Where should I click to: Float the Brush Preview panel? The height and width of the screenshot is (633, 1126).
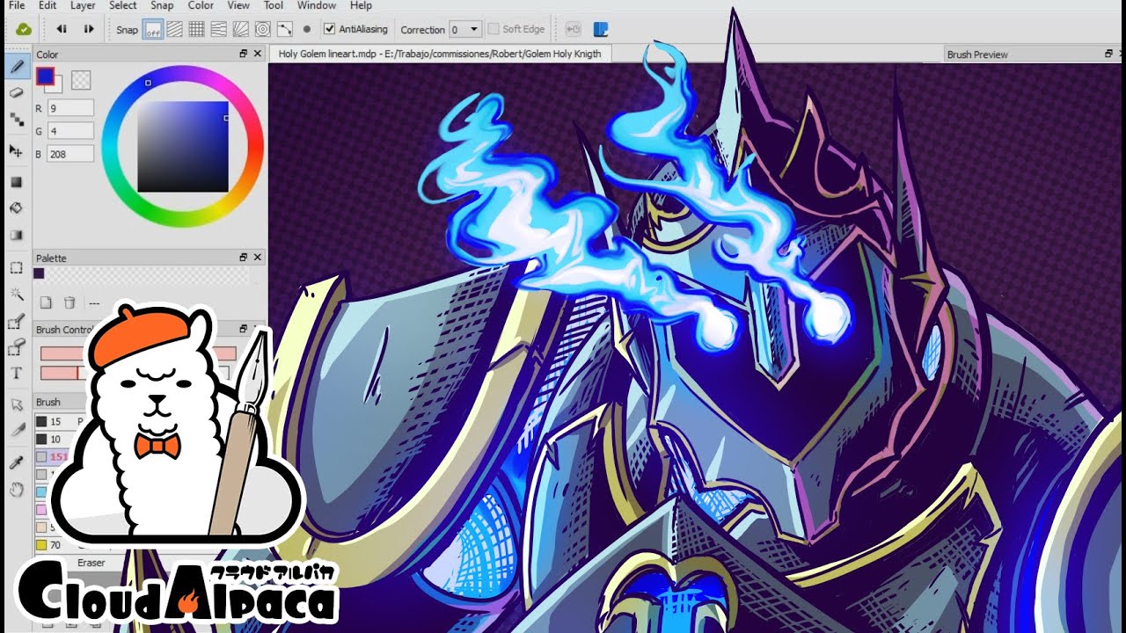(x=1109, y=54)
